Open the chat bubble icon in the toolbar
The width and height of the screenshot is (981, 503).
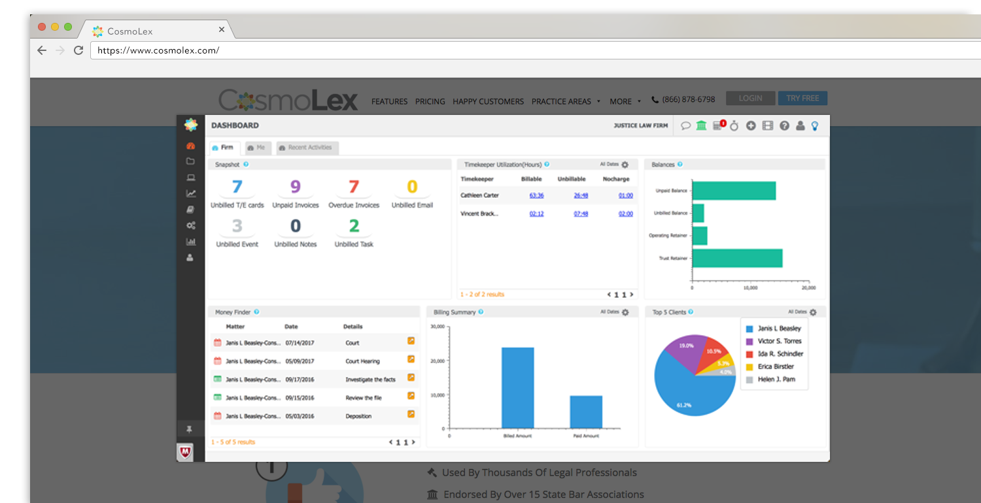pos(685,125)
